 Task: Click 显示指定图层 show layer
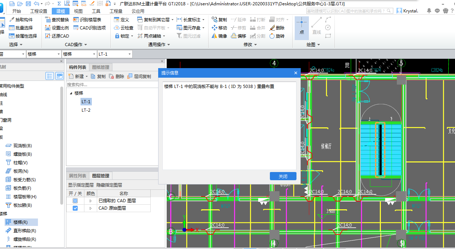(81, 185)
